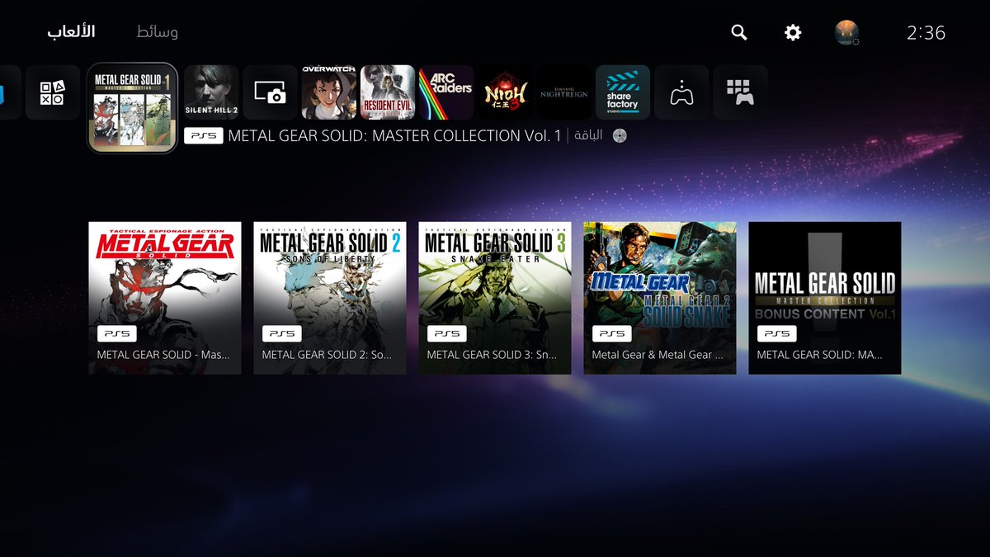This screenshot has height=557, width=990.
Task: Click the 'METAL GEAR SOLID - Mas...' caption
Action: tap(163, 355)
